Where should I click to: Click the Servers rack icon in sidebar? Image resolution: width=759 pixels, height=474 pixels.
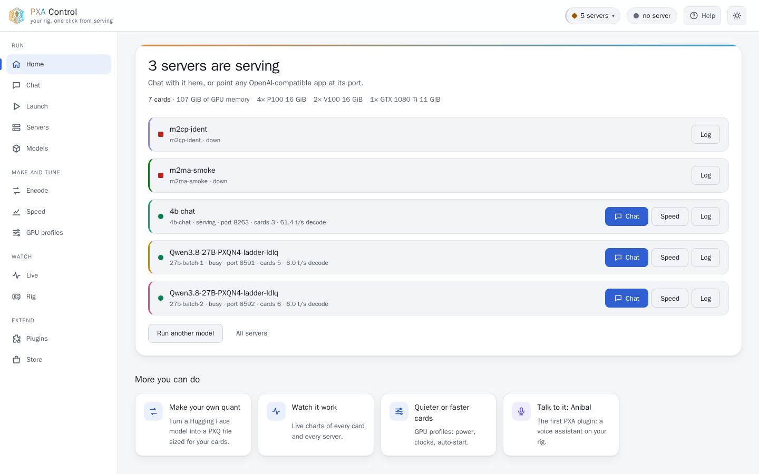[16, 127]
